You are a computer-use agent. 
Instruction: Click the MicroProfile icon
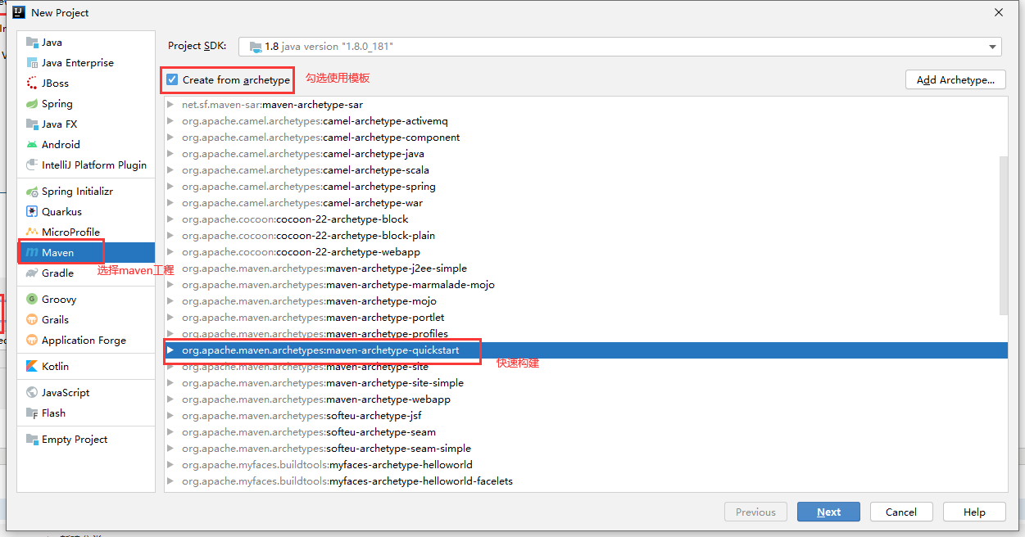coord(32,232)
